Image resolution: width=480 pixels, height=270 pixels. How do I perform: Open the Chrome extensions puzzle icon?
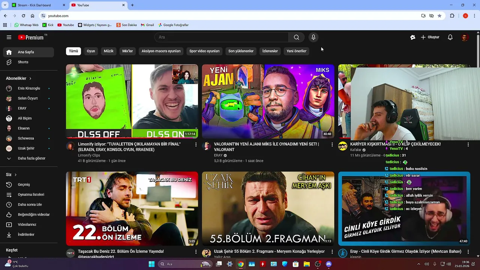click(452, 16)
